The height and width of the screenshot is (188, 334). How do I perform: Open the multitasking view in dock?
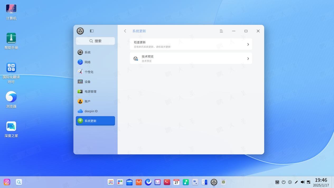120,182
